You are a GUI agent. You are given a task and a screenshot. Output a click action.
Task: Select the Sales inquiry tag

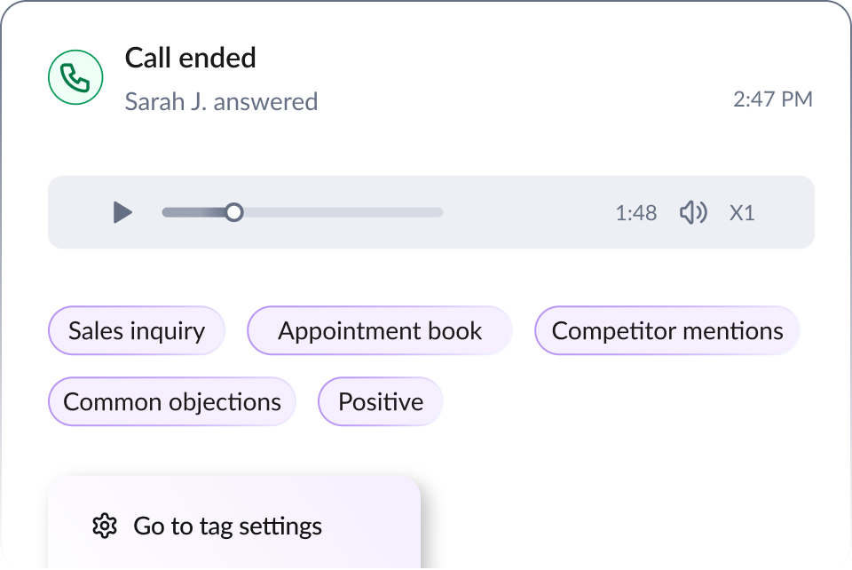tap(137, 331)
